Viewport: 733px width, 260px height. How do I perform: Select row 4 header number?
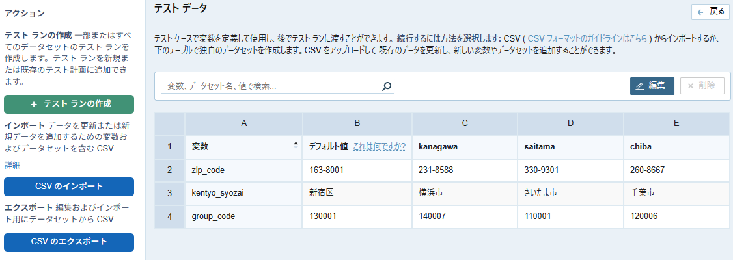pos(169,216)
